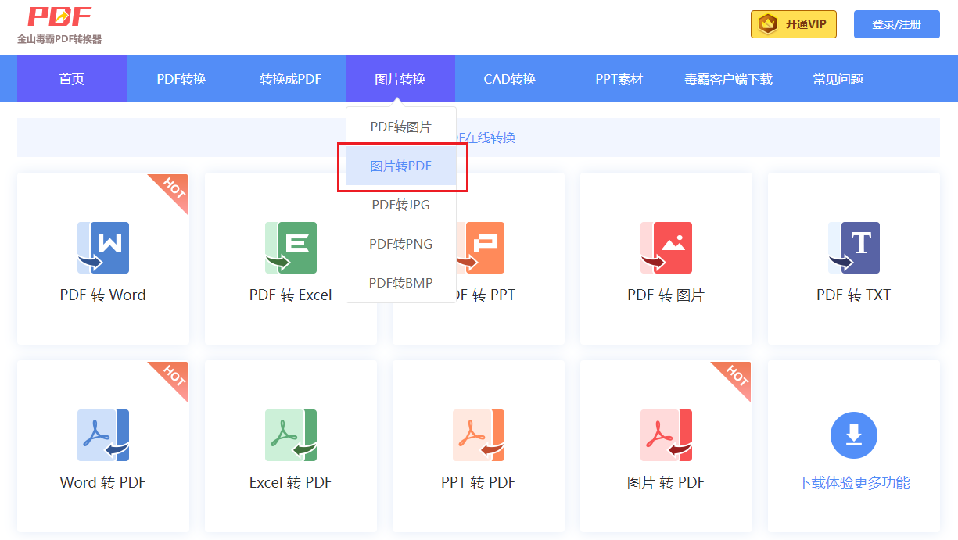
Task: Select PDF转BMP from the open dropdown
Action: click(400, 283)
